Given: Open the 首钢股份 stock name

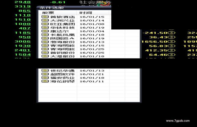Looking at the screenshot, I should pos(63,53).
